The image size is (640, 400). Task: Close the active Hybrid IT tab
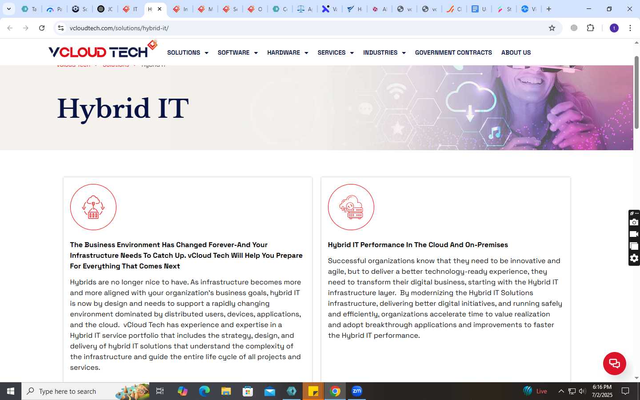pos(160,9)
